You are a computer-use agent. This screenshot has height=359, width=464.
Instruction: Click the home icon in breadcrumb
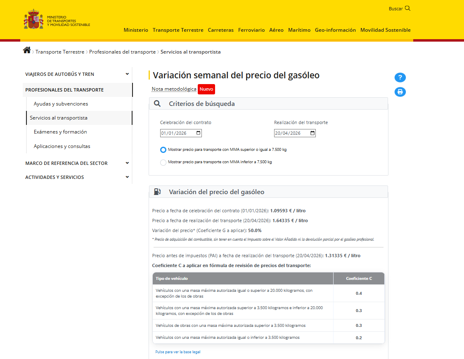(27, 50)
